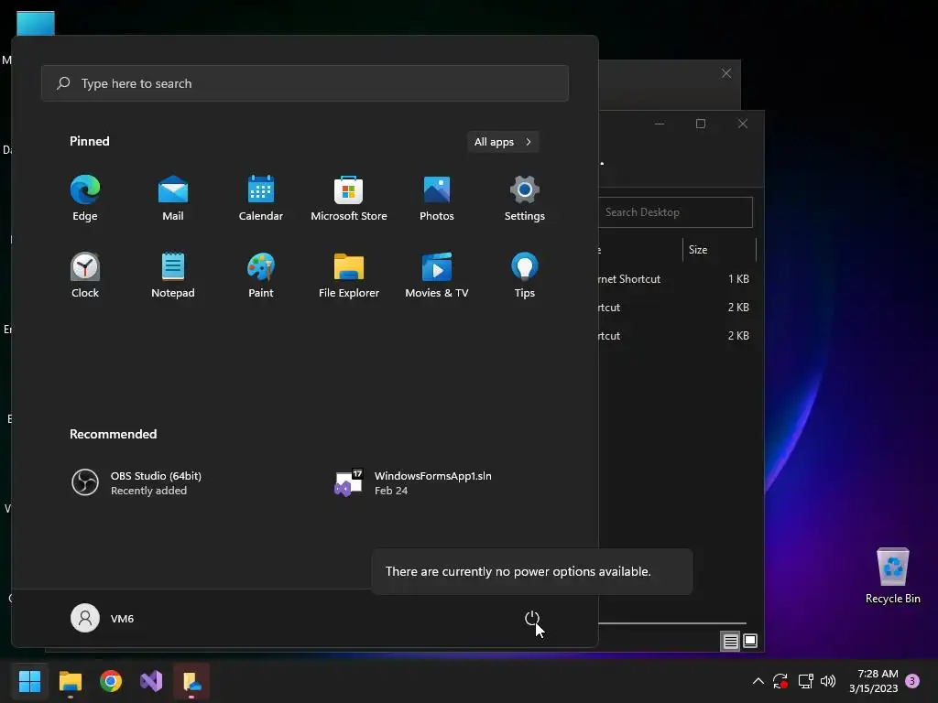Open Microsoft Store
This screenshot has height=703, width=938.
(x=349, y=199)
